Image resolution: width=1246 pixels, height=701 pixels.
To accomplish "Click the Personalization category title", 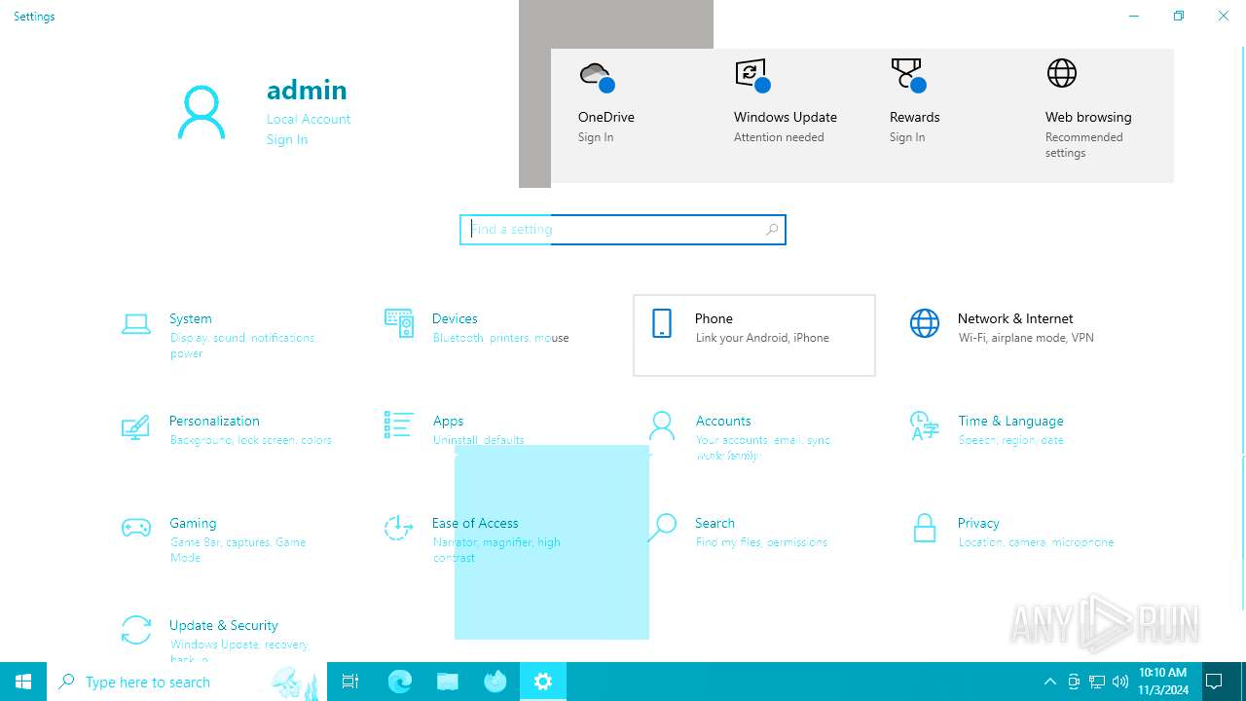I will coord(214,421).
